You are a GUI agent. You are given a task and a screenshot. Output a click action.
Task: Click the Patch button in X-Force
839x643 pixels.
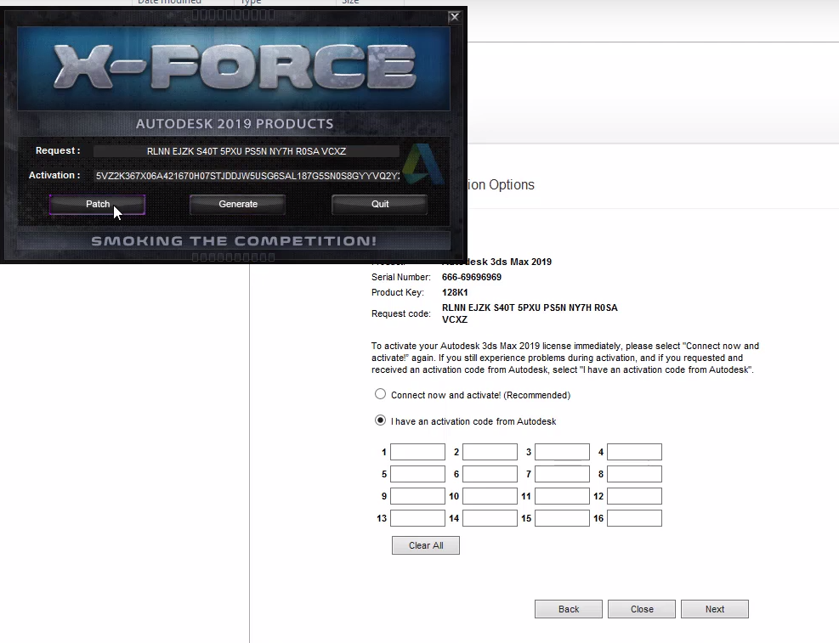97,205
